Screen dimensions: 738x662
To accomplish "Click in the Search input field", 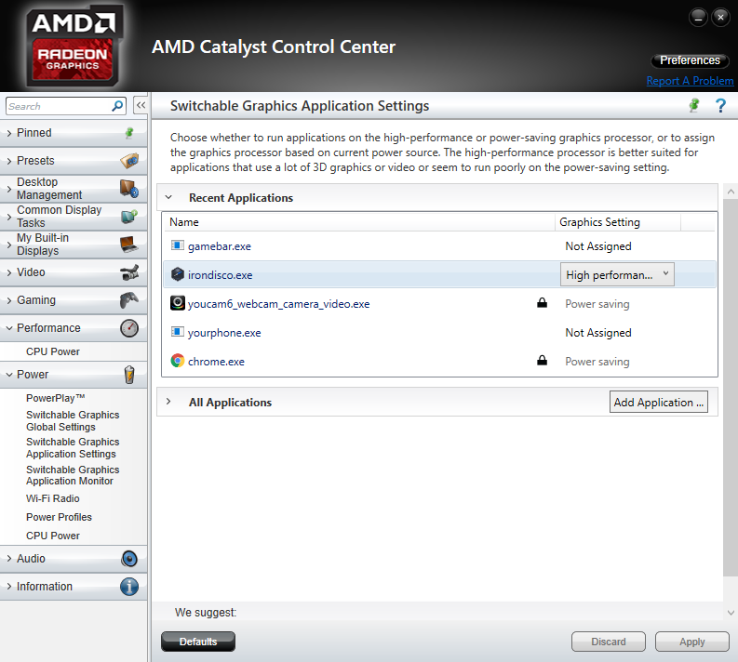I will (59, 106).
